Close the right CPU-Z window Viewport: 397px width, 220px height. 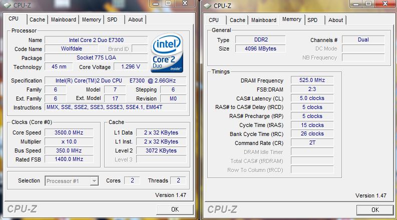coord(385,3)
